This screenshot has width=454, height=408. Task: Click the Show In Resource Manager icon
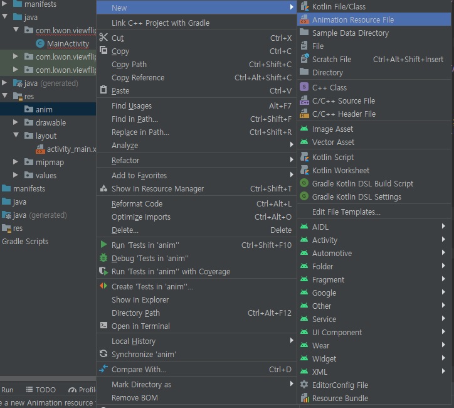click(x=103, y=188)
